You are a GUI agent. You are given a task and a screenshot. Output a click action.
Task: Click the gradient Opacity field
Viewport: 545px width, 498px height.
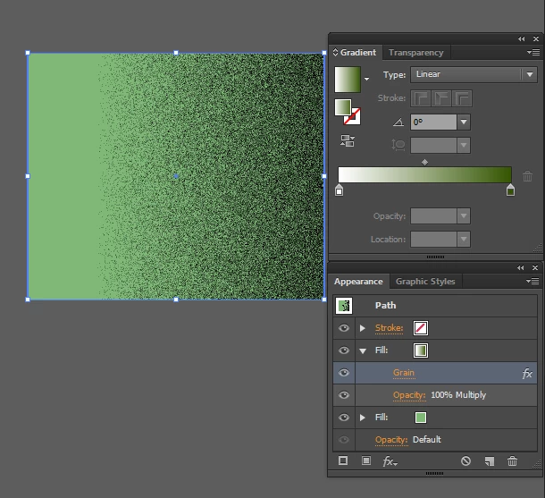(x=433, y=216)
